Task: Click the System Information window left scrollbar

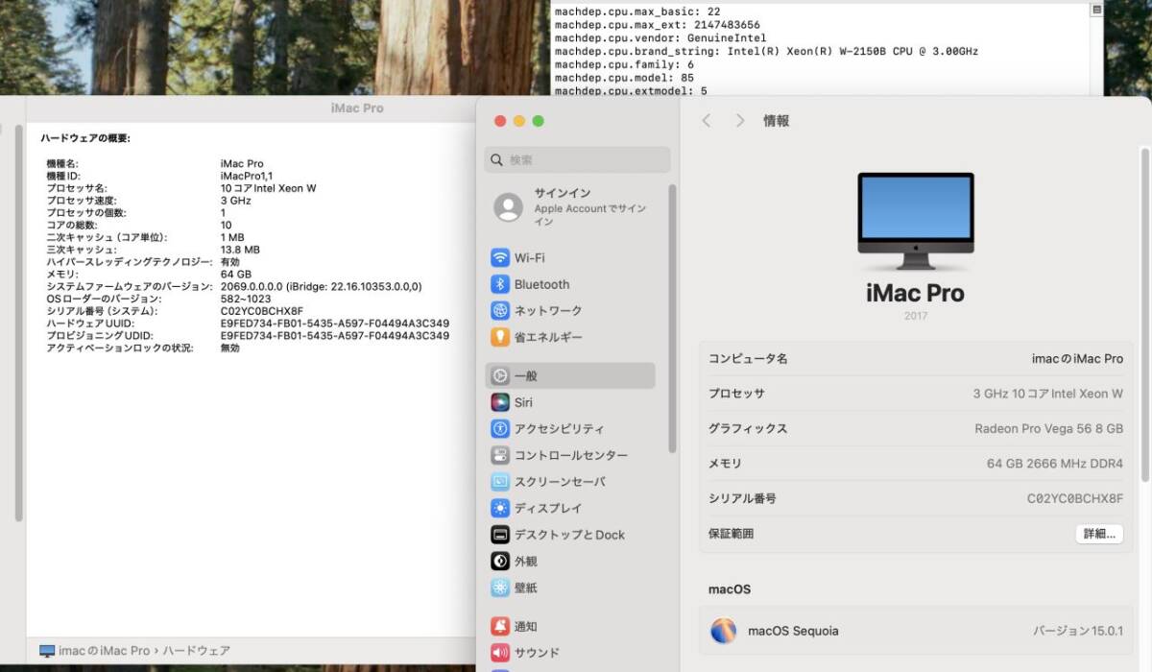Action: click(17, 322)
